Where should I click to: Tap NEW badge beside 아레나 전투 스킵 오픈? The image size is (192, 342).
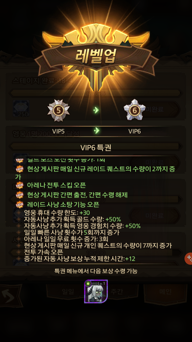point(20,185)
